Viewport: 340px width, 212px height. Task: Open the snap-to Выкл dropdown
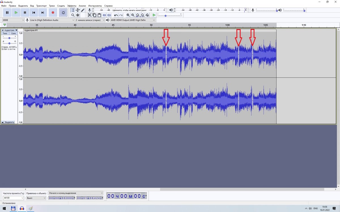pyautogui.click(x=36, y=198)
